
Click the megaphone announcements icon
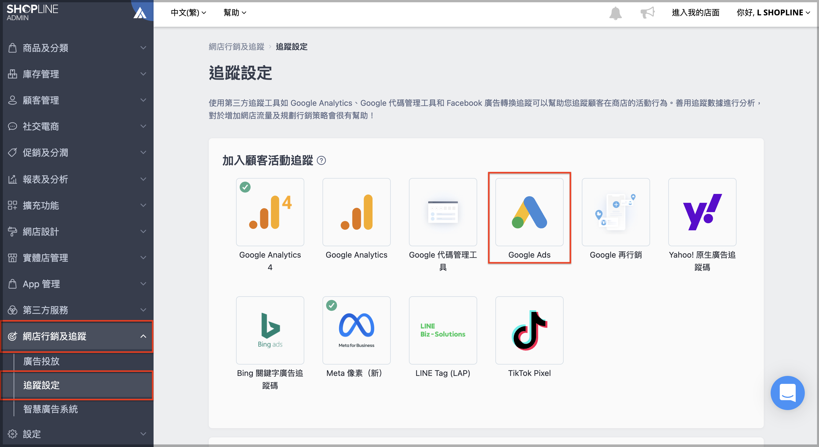pos(647,13)
